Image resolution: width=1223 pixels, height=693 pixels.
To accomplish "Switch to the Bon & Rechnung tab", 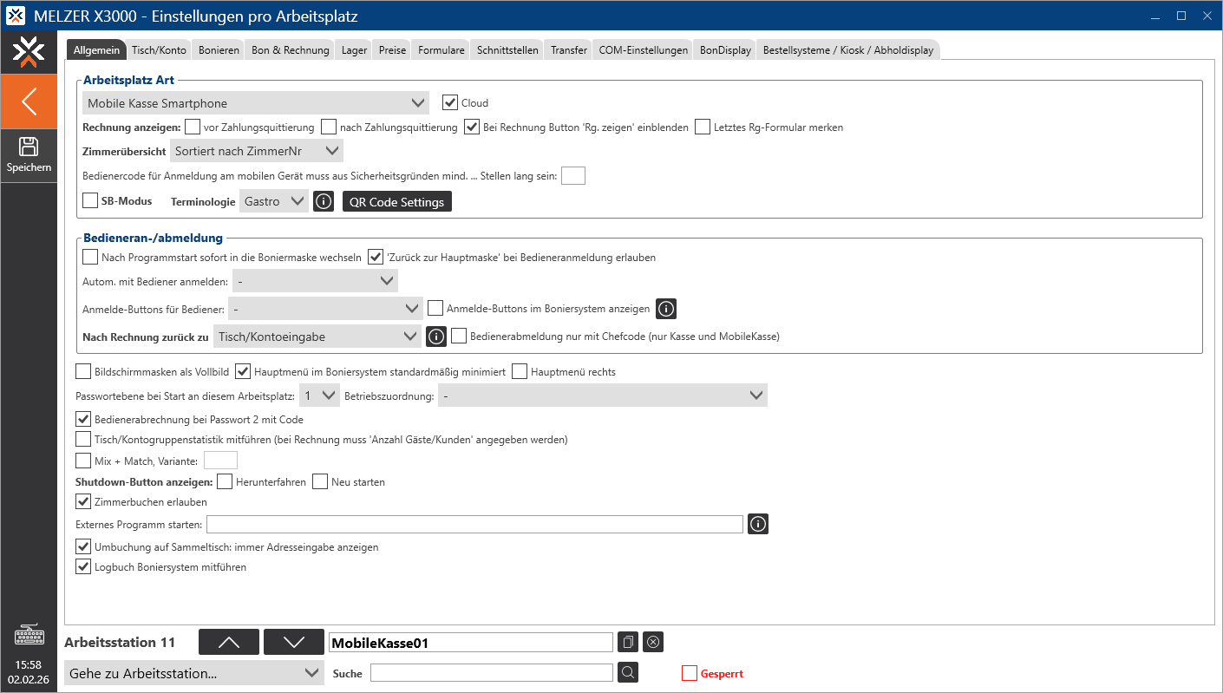I will coord(291,50).
